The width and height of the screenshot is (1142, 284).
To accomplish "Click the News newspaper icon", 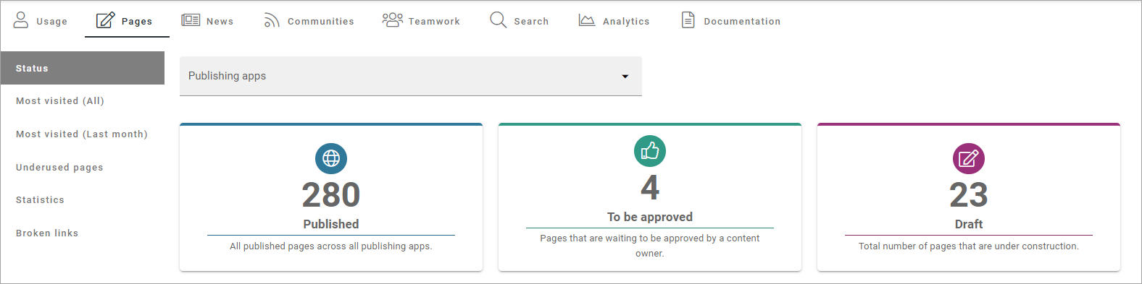I will [191, 20].
